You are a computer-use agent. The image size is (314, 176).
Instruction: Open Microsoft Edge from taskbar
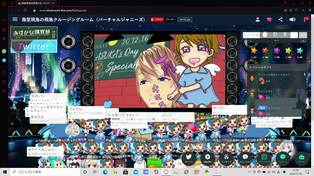105,172
